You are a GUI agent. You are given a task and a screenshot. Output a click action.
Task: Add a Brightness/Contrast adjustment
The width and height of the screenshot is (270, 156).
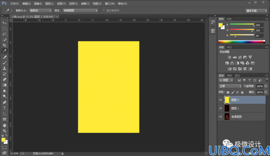229,57
